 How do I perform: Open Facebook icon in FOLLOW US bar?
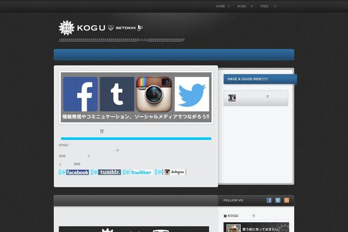click(x=269, y=200)
